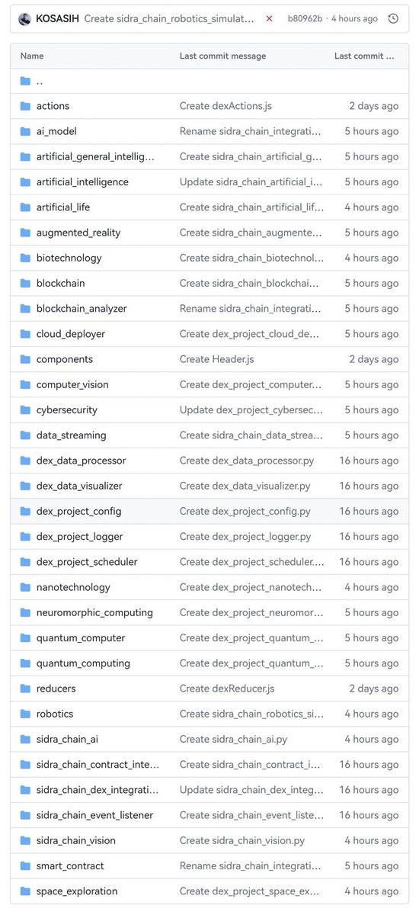The height and width of the screenshot is (915, 419).
Task: Open commit 'Create sidra_chain_biotechnol…'
Action: point(251,258)
